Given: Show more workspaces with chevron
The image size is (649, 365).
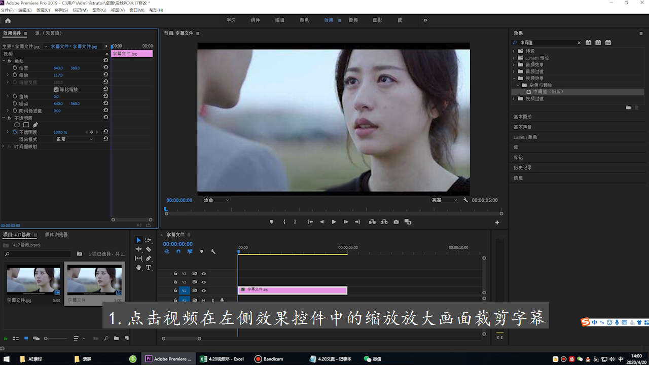Looking at the screenshot, I should (425, 20).
